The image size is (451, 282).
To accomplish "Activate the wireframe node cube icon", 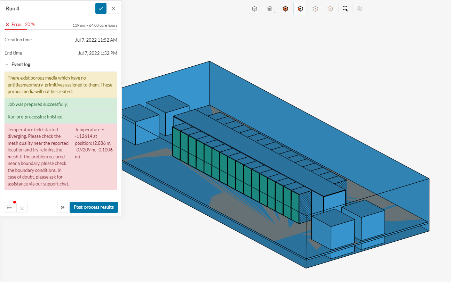I will [315, 9].
